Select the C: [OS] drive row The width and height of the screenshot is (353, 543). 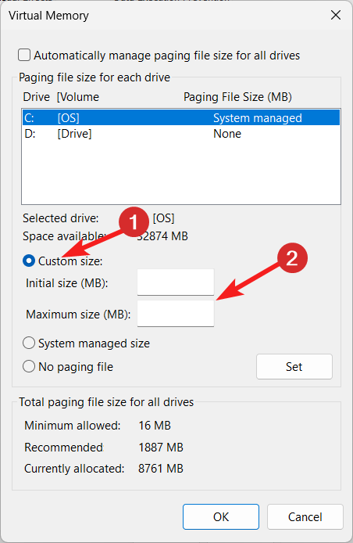coord(181,117)
